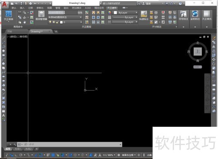Click the pan hand icon in 常用命令

tap(24, 22)
